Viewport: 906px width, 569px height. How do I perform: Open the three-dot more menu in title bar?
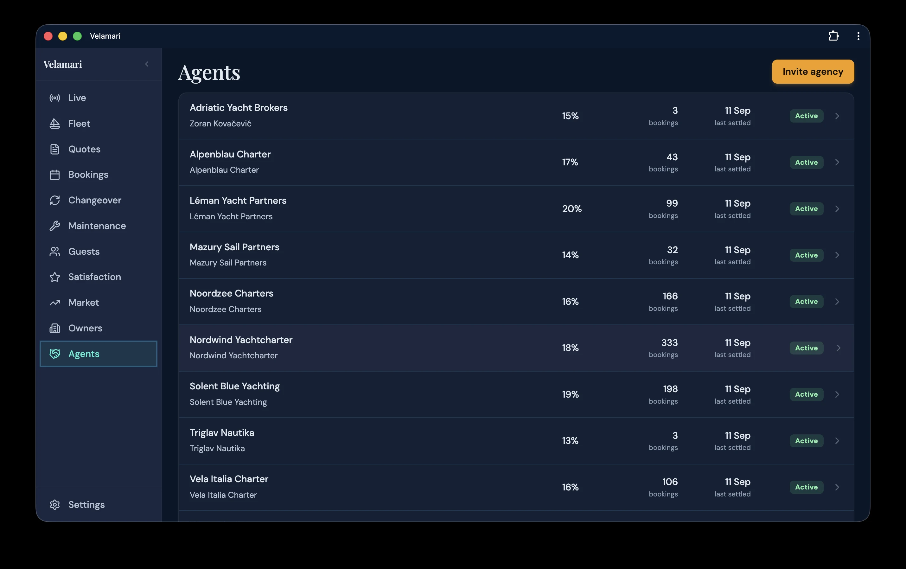858,36
